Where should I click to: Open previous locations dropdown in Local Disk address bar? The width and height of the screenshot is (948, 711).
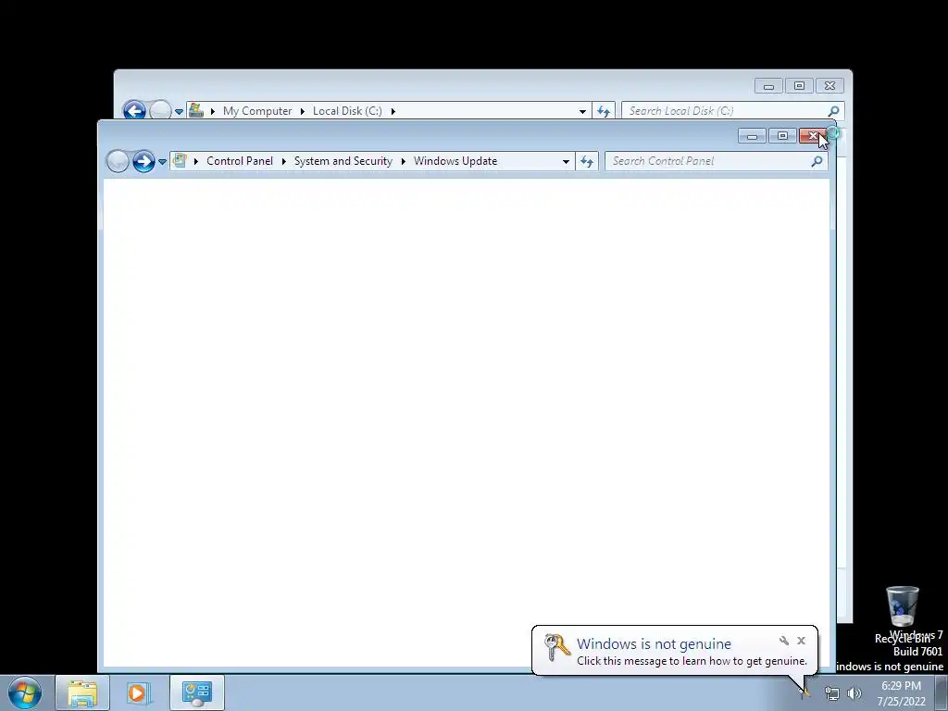pos(582,111)
